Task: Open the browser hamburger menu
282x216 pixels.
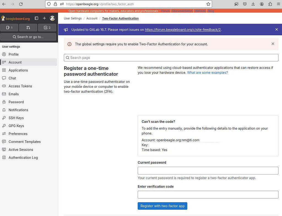Action: click(278, 4)
